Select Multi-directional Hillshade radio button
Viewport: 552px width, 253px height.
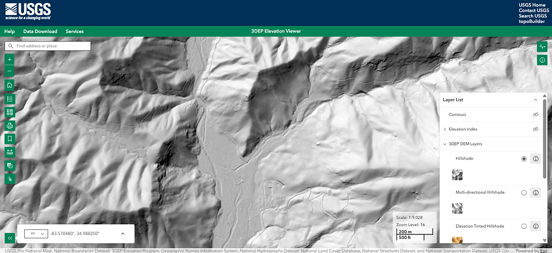524,192
